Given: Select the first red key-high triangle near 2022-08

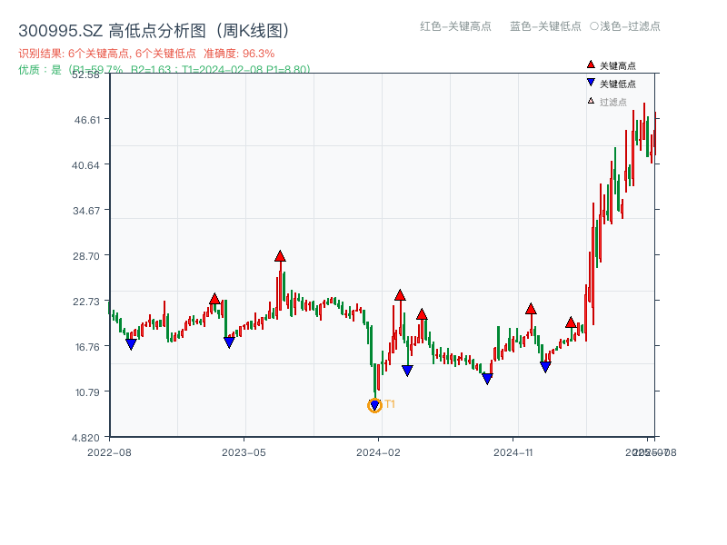Looking at the screenshot, I should [213, 297].
